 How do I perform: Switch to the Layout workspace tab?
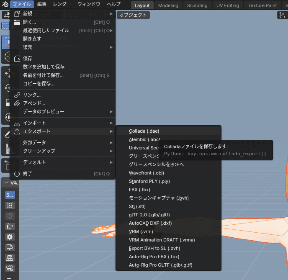tap(142, 5)
